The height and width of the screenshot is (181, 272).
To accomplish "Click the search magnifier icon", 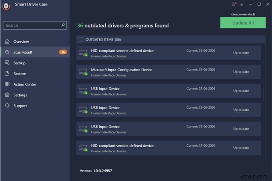I will [x=63, y=25].
